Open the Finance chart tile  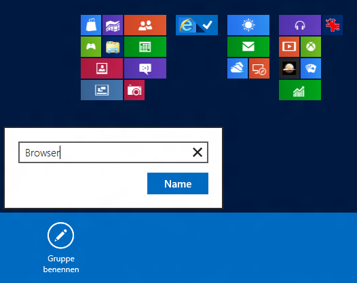click(300, 90)
